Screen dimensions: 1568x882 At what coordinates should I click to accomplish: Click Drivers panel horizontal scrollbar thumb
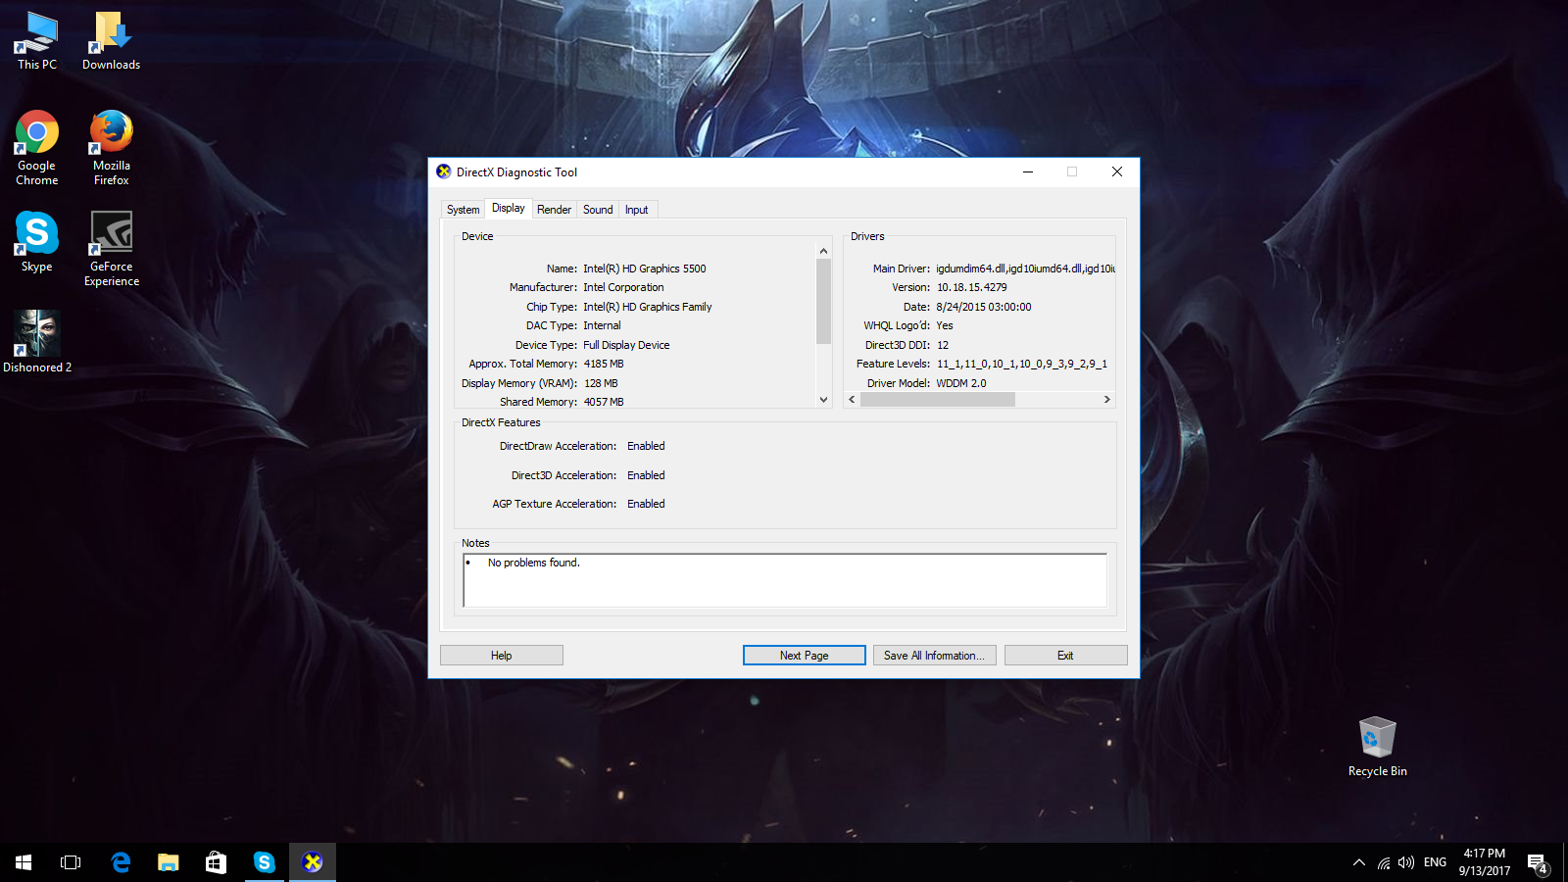coord(937,399)
